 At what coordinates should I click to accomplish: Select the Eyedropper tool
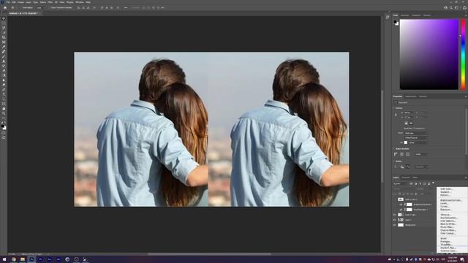(4, 47)
